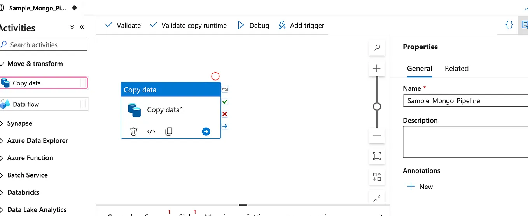Zoom out with the minus icon
Screen dimensions: 528x216
[377, 136]
